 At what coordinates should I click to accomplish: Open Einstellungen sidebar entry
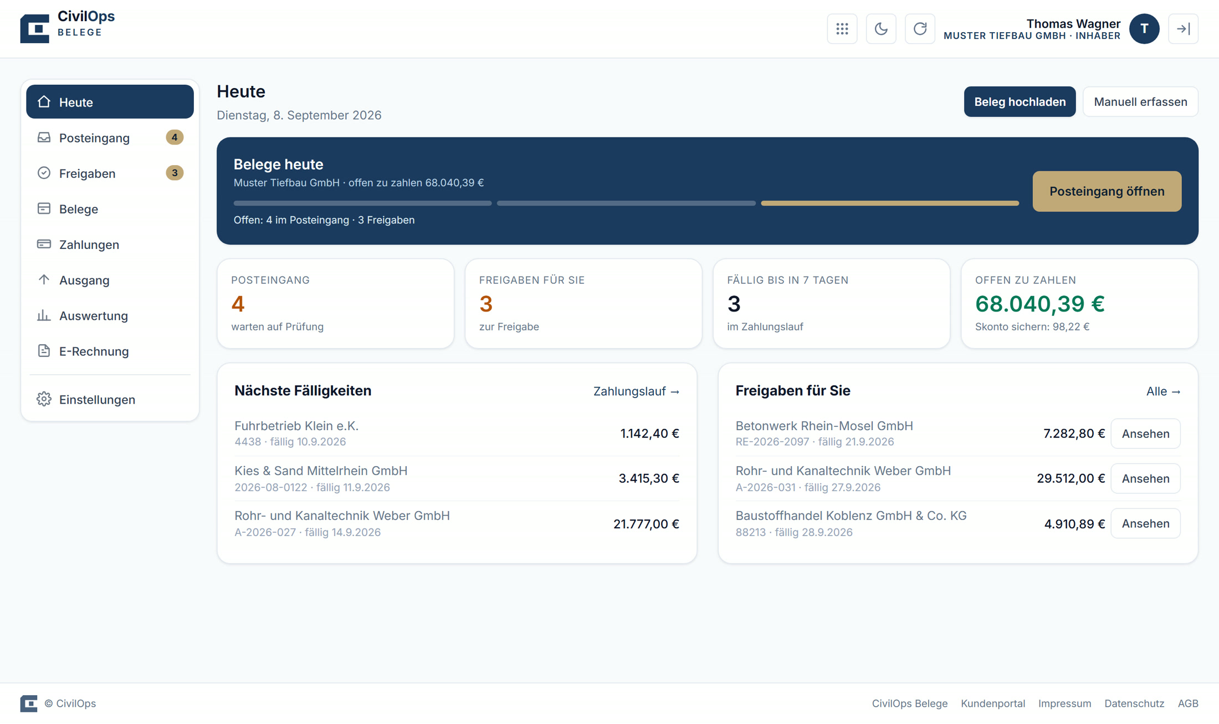pyautogui.click(x=110, y=399)
